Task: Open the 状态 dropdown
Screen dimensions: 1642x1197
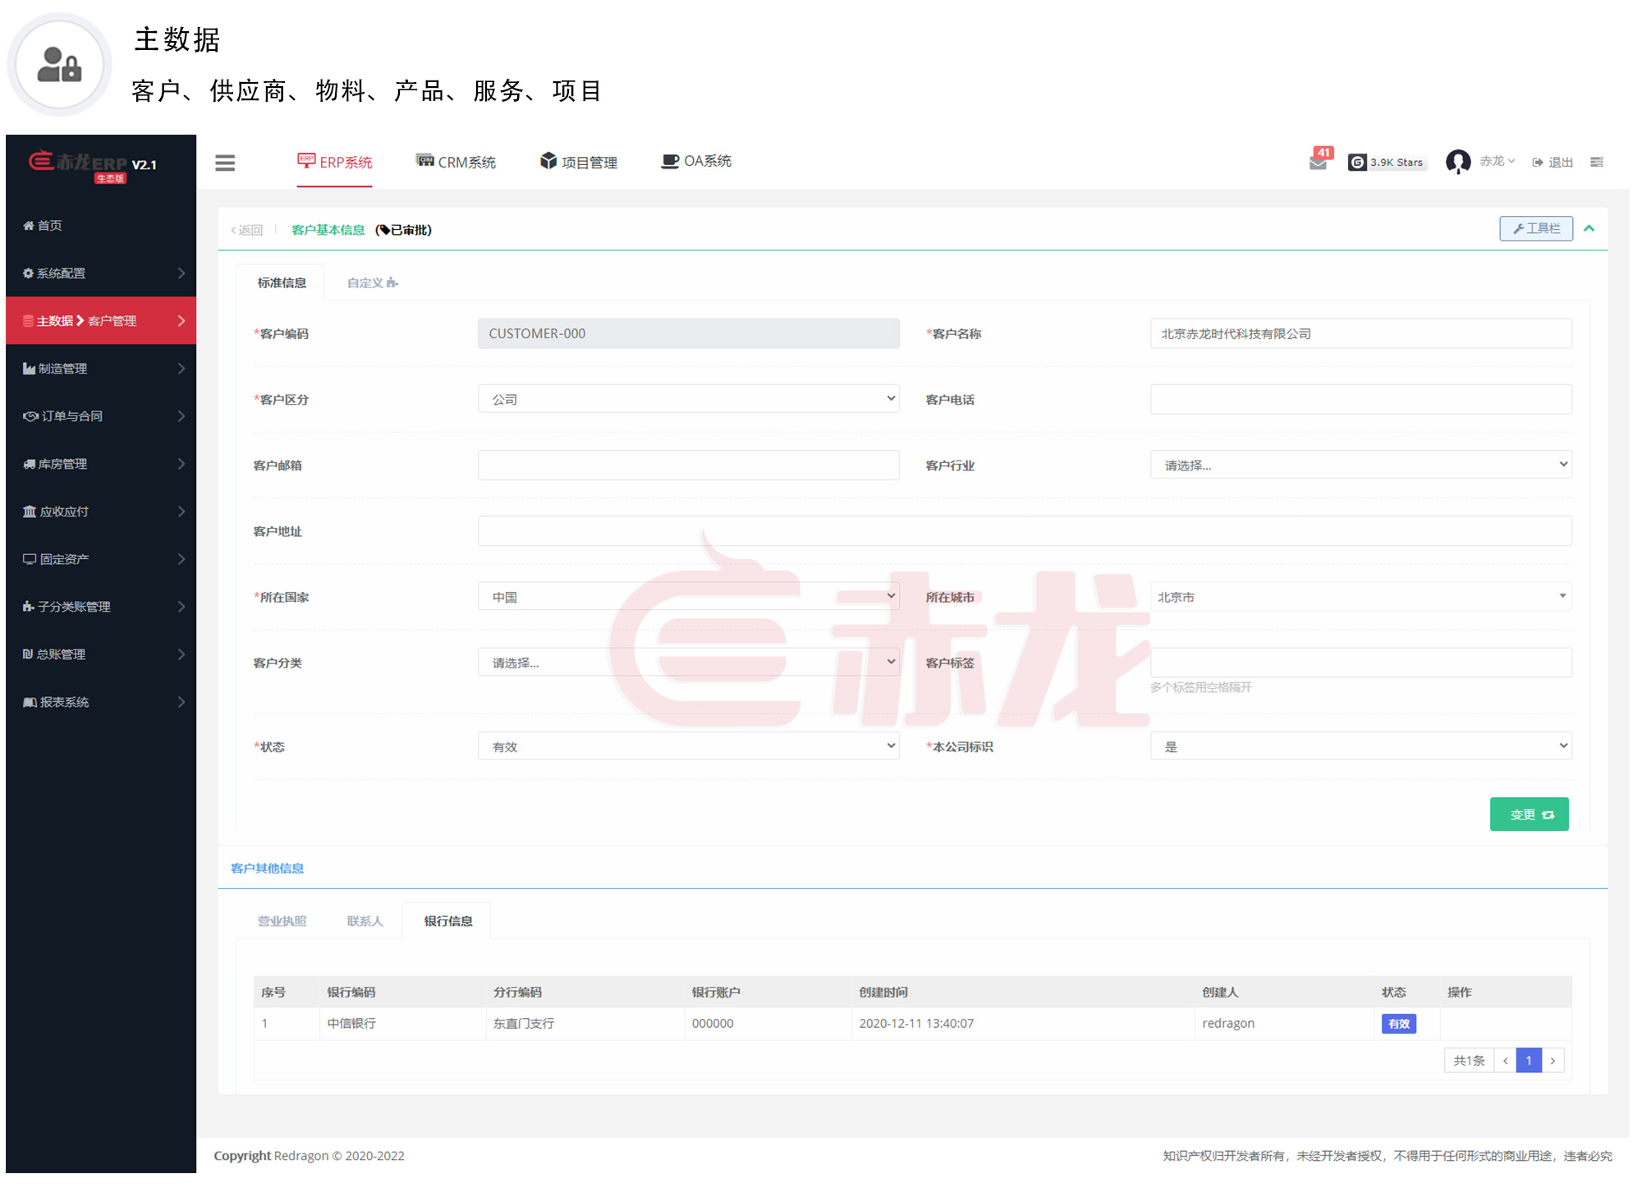Action: coord(688,746)
